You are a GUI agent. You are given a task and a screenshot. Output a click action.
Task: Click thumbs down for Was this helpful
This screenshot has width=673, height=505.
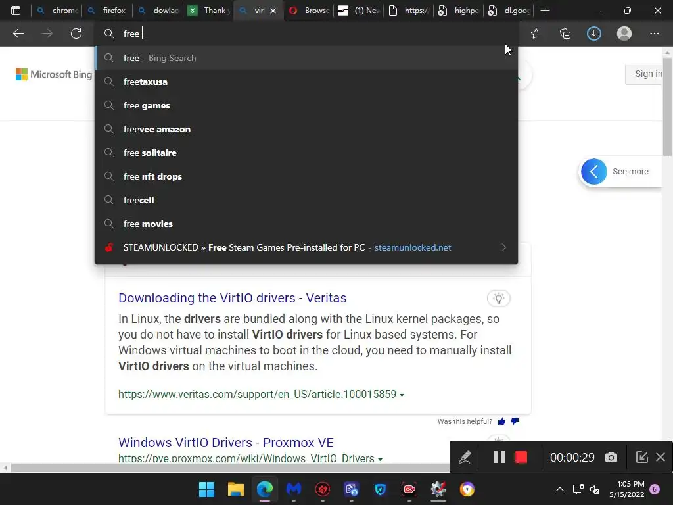(x=515, y=421)
